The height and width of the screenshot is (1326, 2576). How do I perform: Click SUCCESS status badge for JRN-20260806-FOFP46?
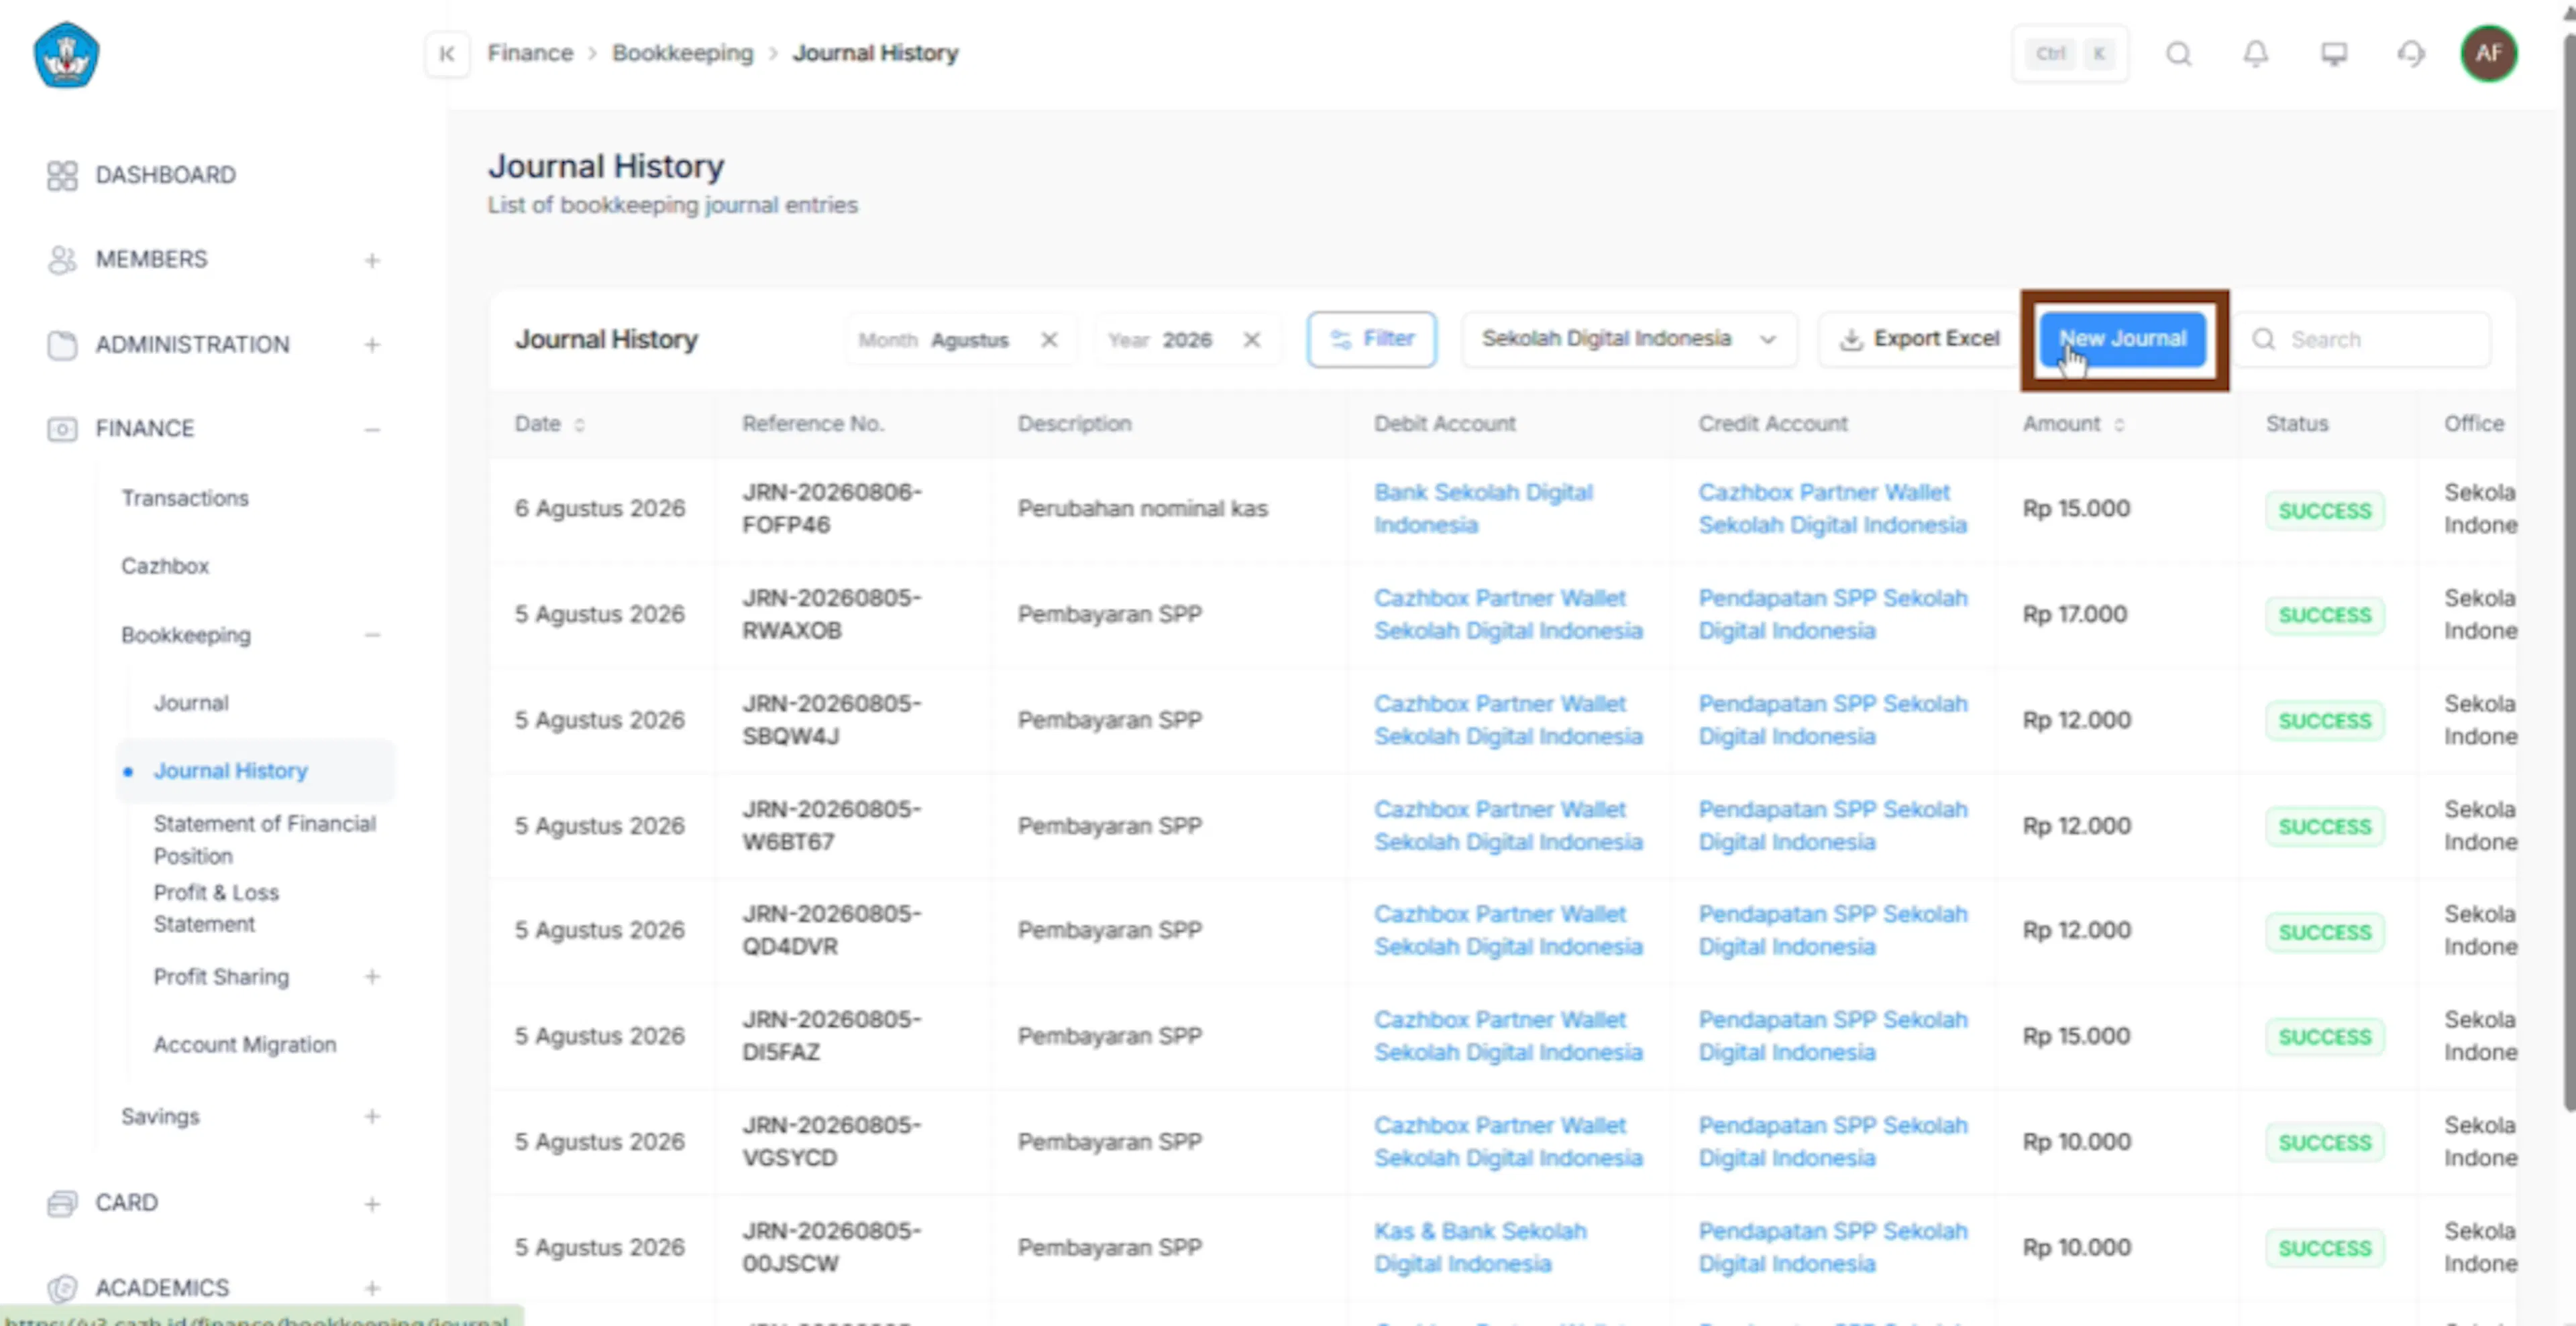pyautogui.click(x=2324, y=511)
